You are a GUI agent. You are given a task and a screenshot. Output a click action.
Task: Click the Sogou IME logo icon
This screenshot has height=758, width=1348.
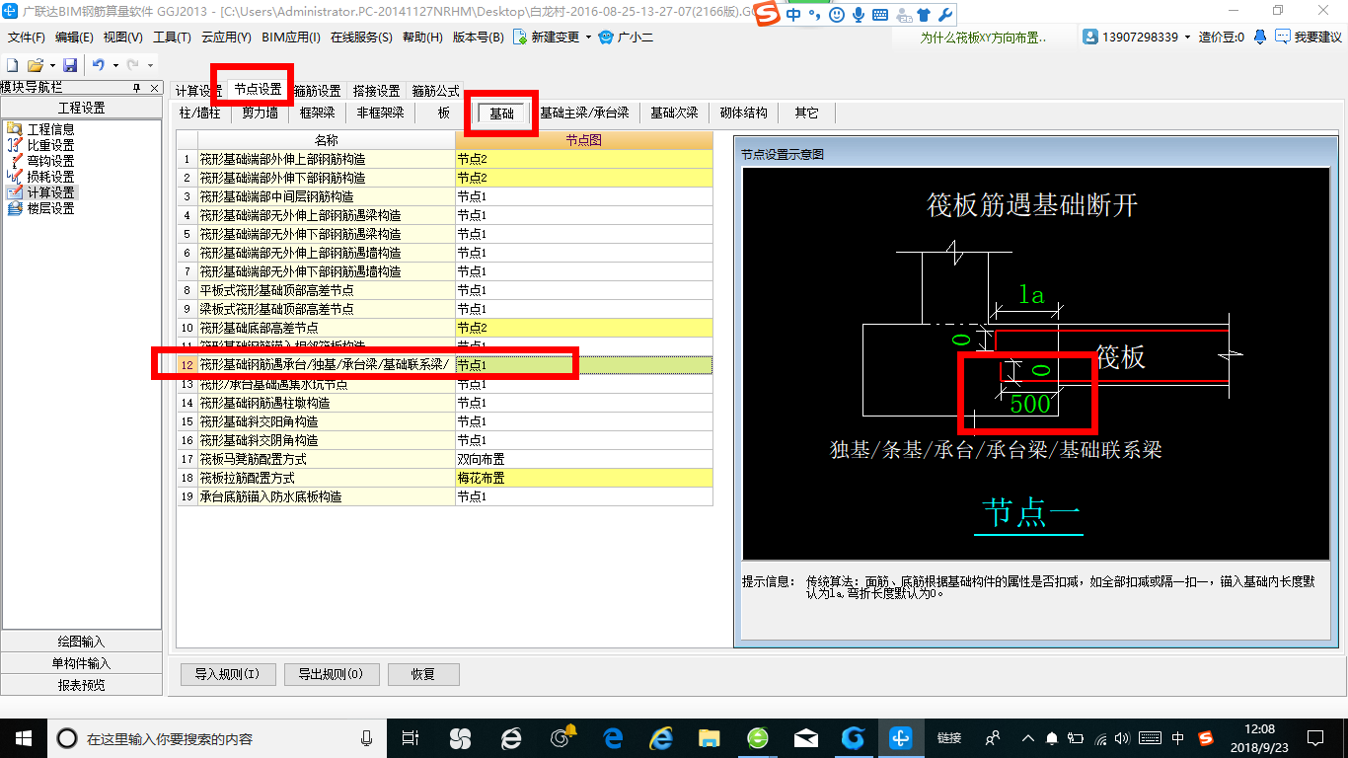(769, 14)
